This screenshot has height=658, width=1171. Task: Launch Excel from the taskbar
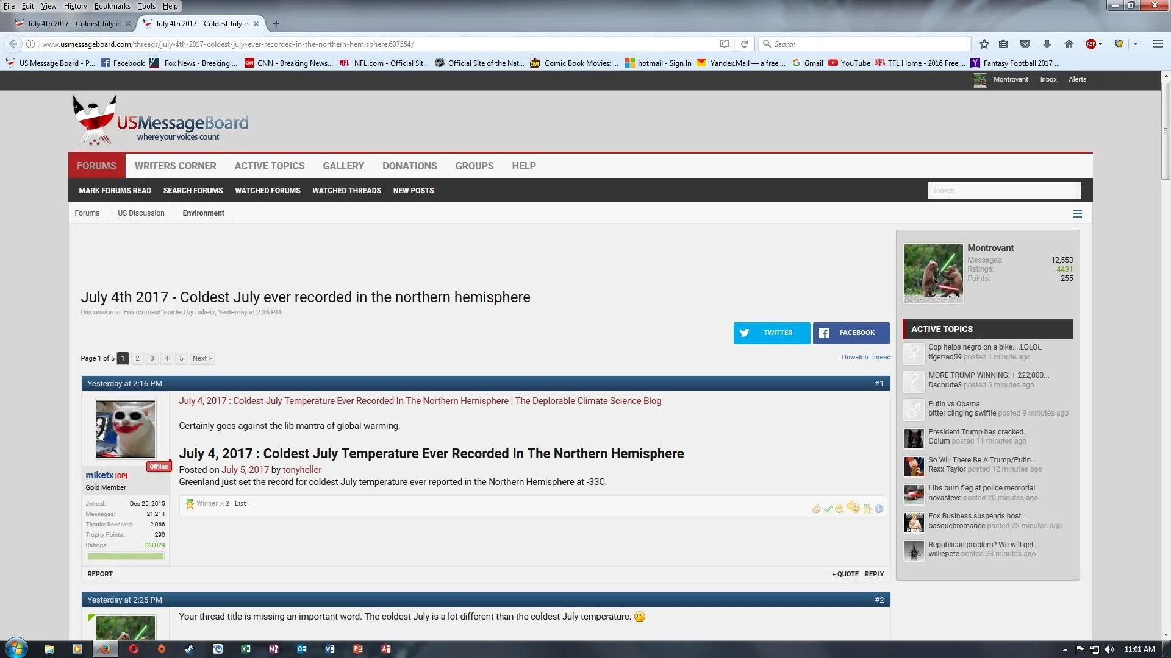click(246, 649)
